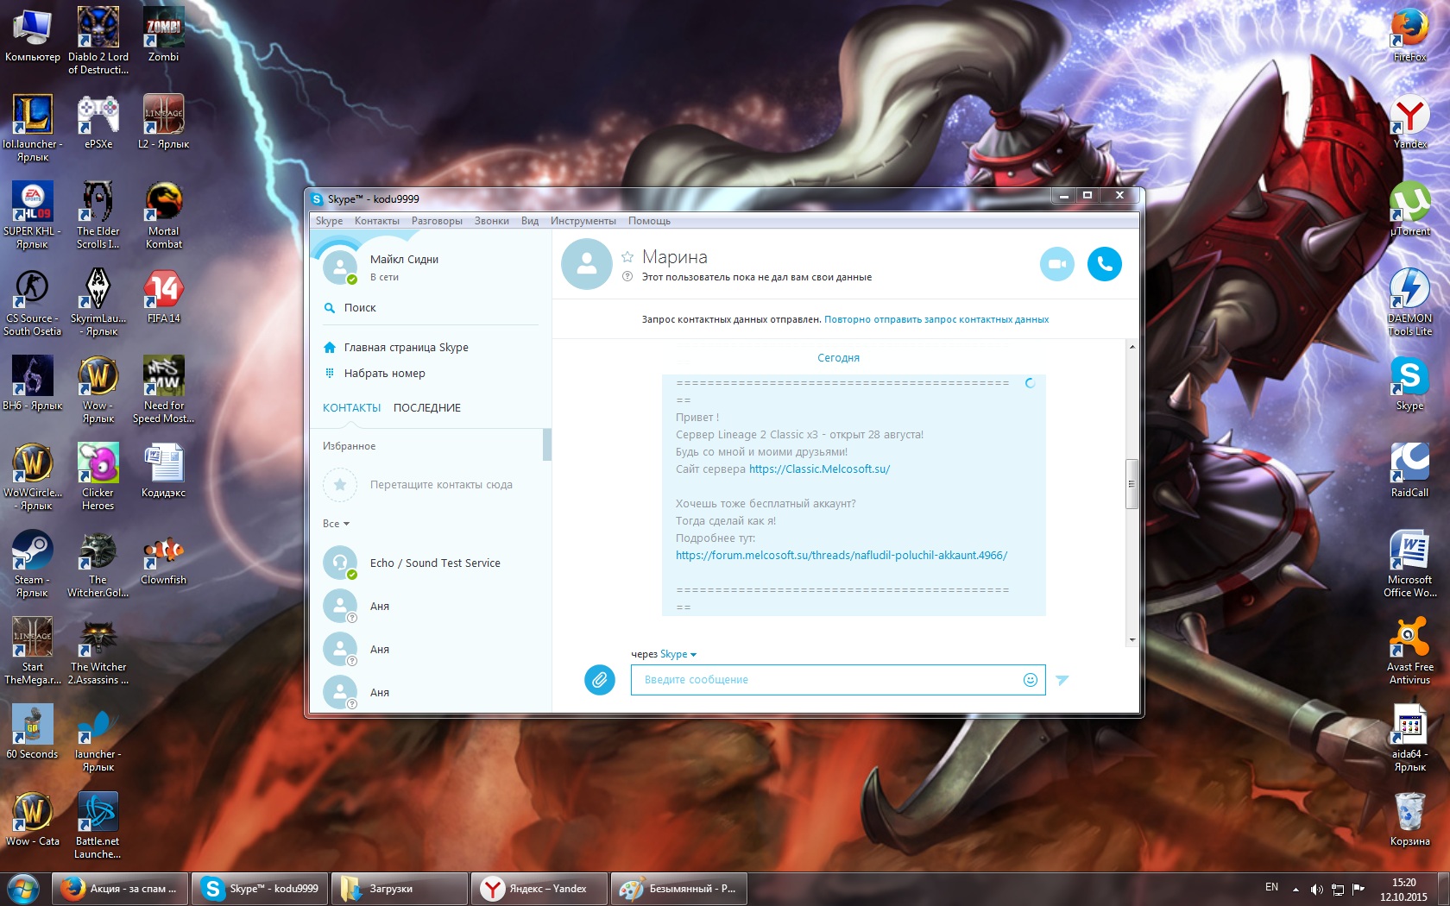Click the send message arrow icon
The width and height of the screenshot is (1450, 906).
coord(1062,680)
